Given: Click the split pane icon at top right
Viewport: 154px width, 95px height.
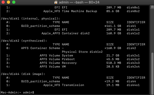Looking at the screenshot, I should pyautogui.click(x=152, y=7).
